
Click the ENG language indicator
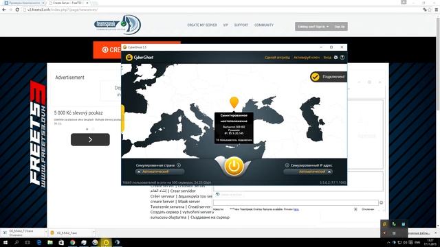(x=417, y=242)
